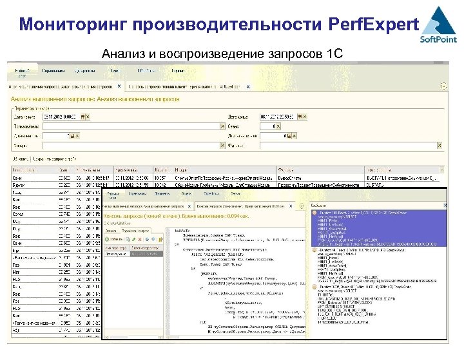This screenshot has height=348, width=464.
Task: Open window list dropdown in main window
Action: pos(443,86)
